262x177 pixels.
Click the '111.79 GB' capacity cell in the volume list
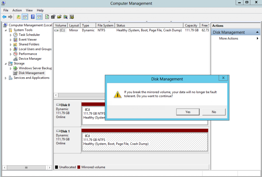click(x=192, y=30)
